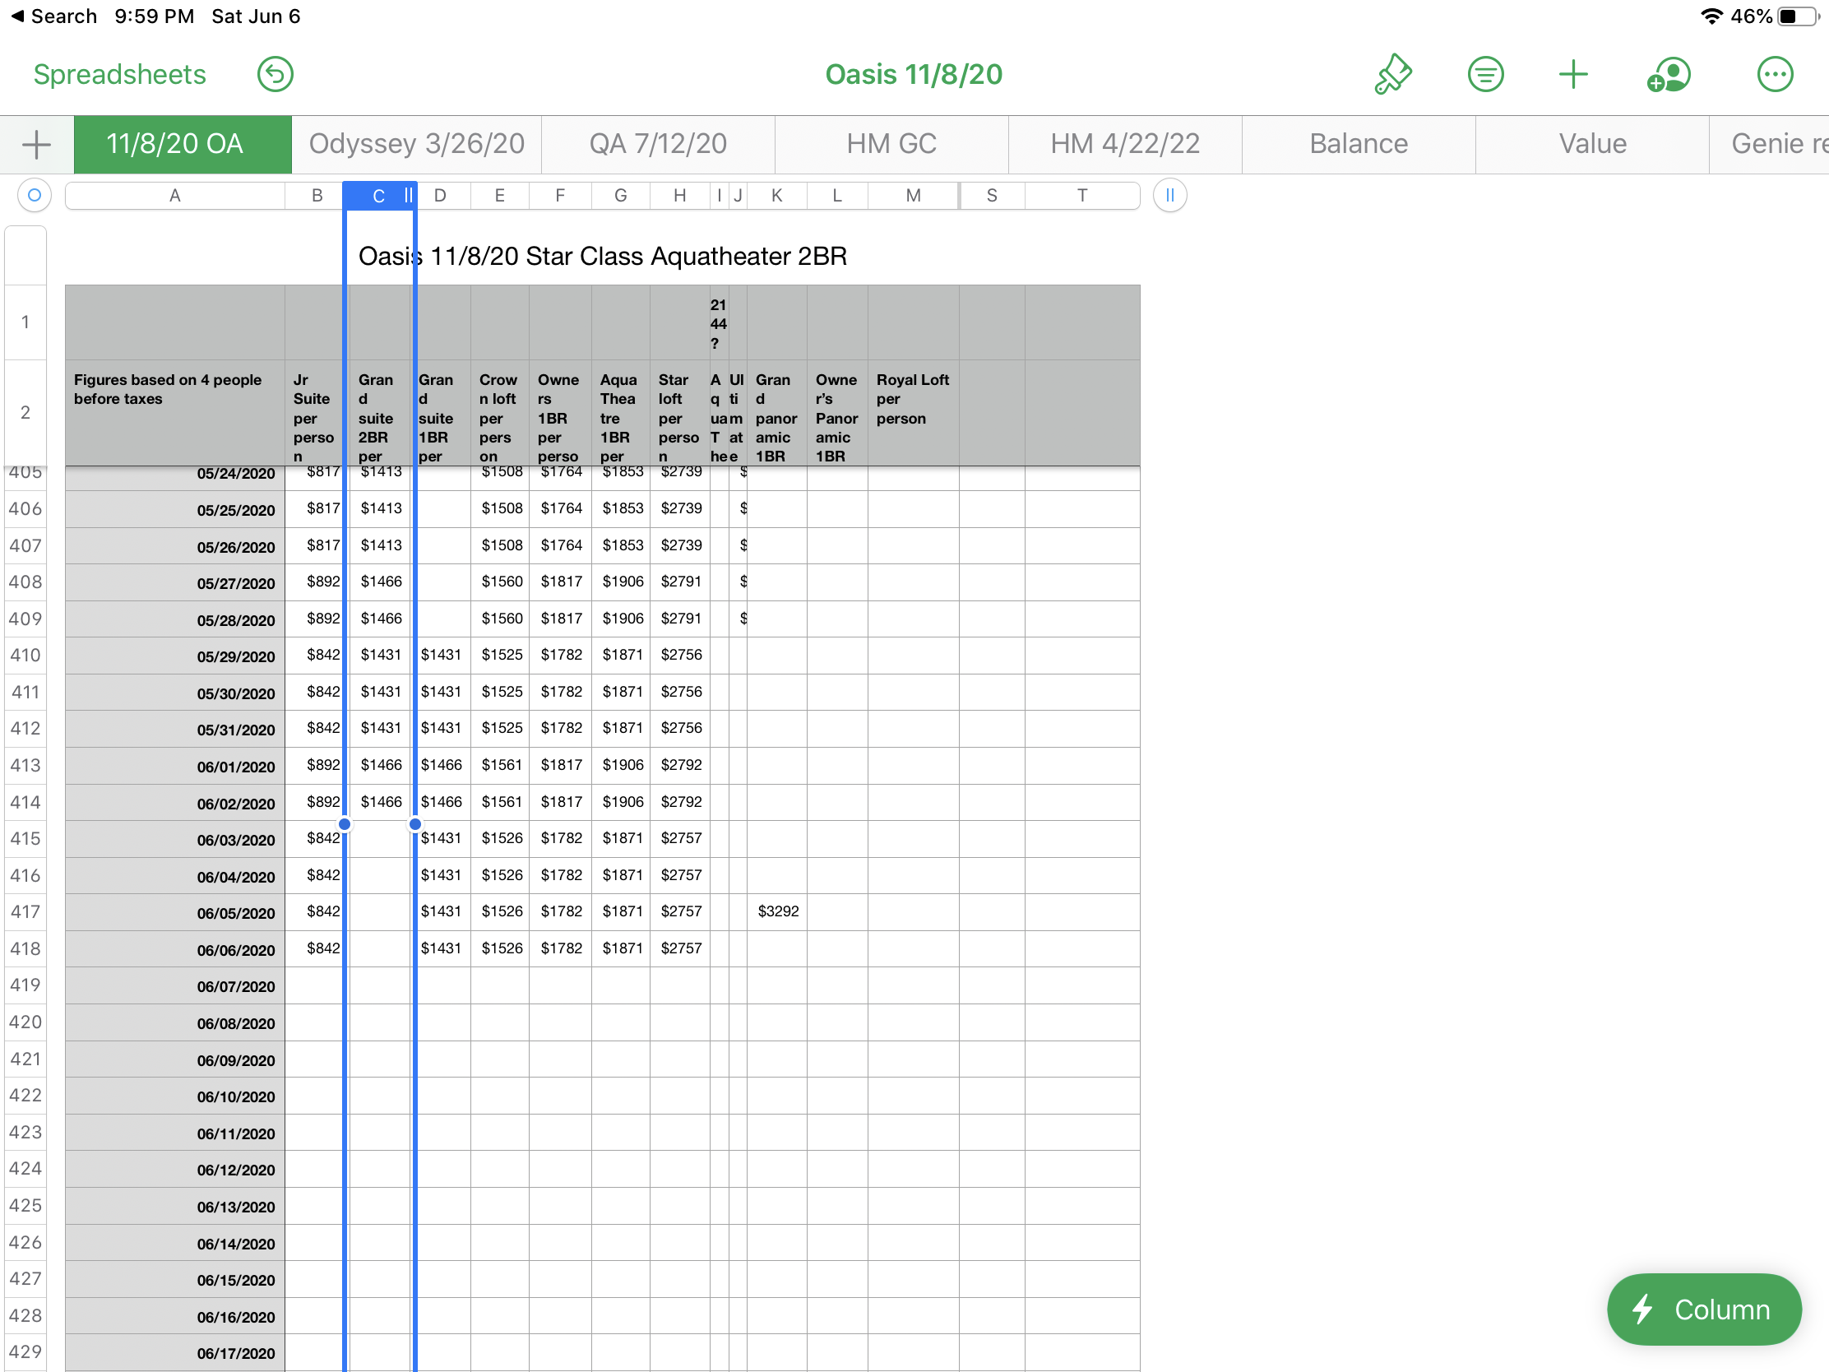Select the $2792 cell in row 413
Viewport: 1829px width, 1372px height.
pos(679,765)
